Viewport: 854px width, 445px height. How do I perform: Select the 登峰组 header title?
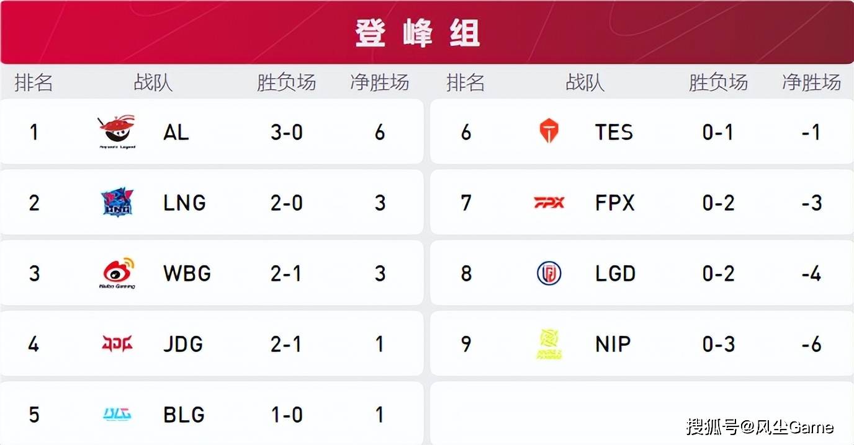(418, 33)
